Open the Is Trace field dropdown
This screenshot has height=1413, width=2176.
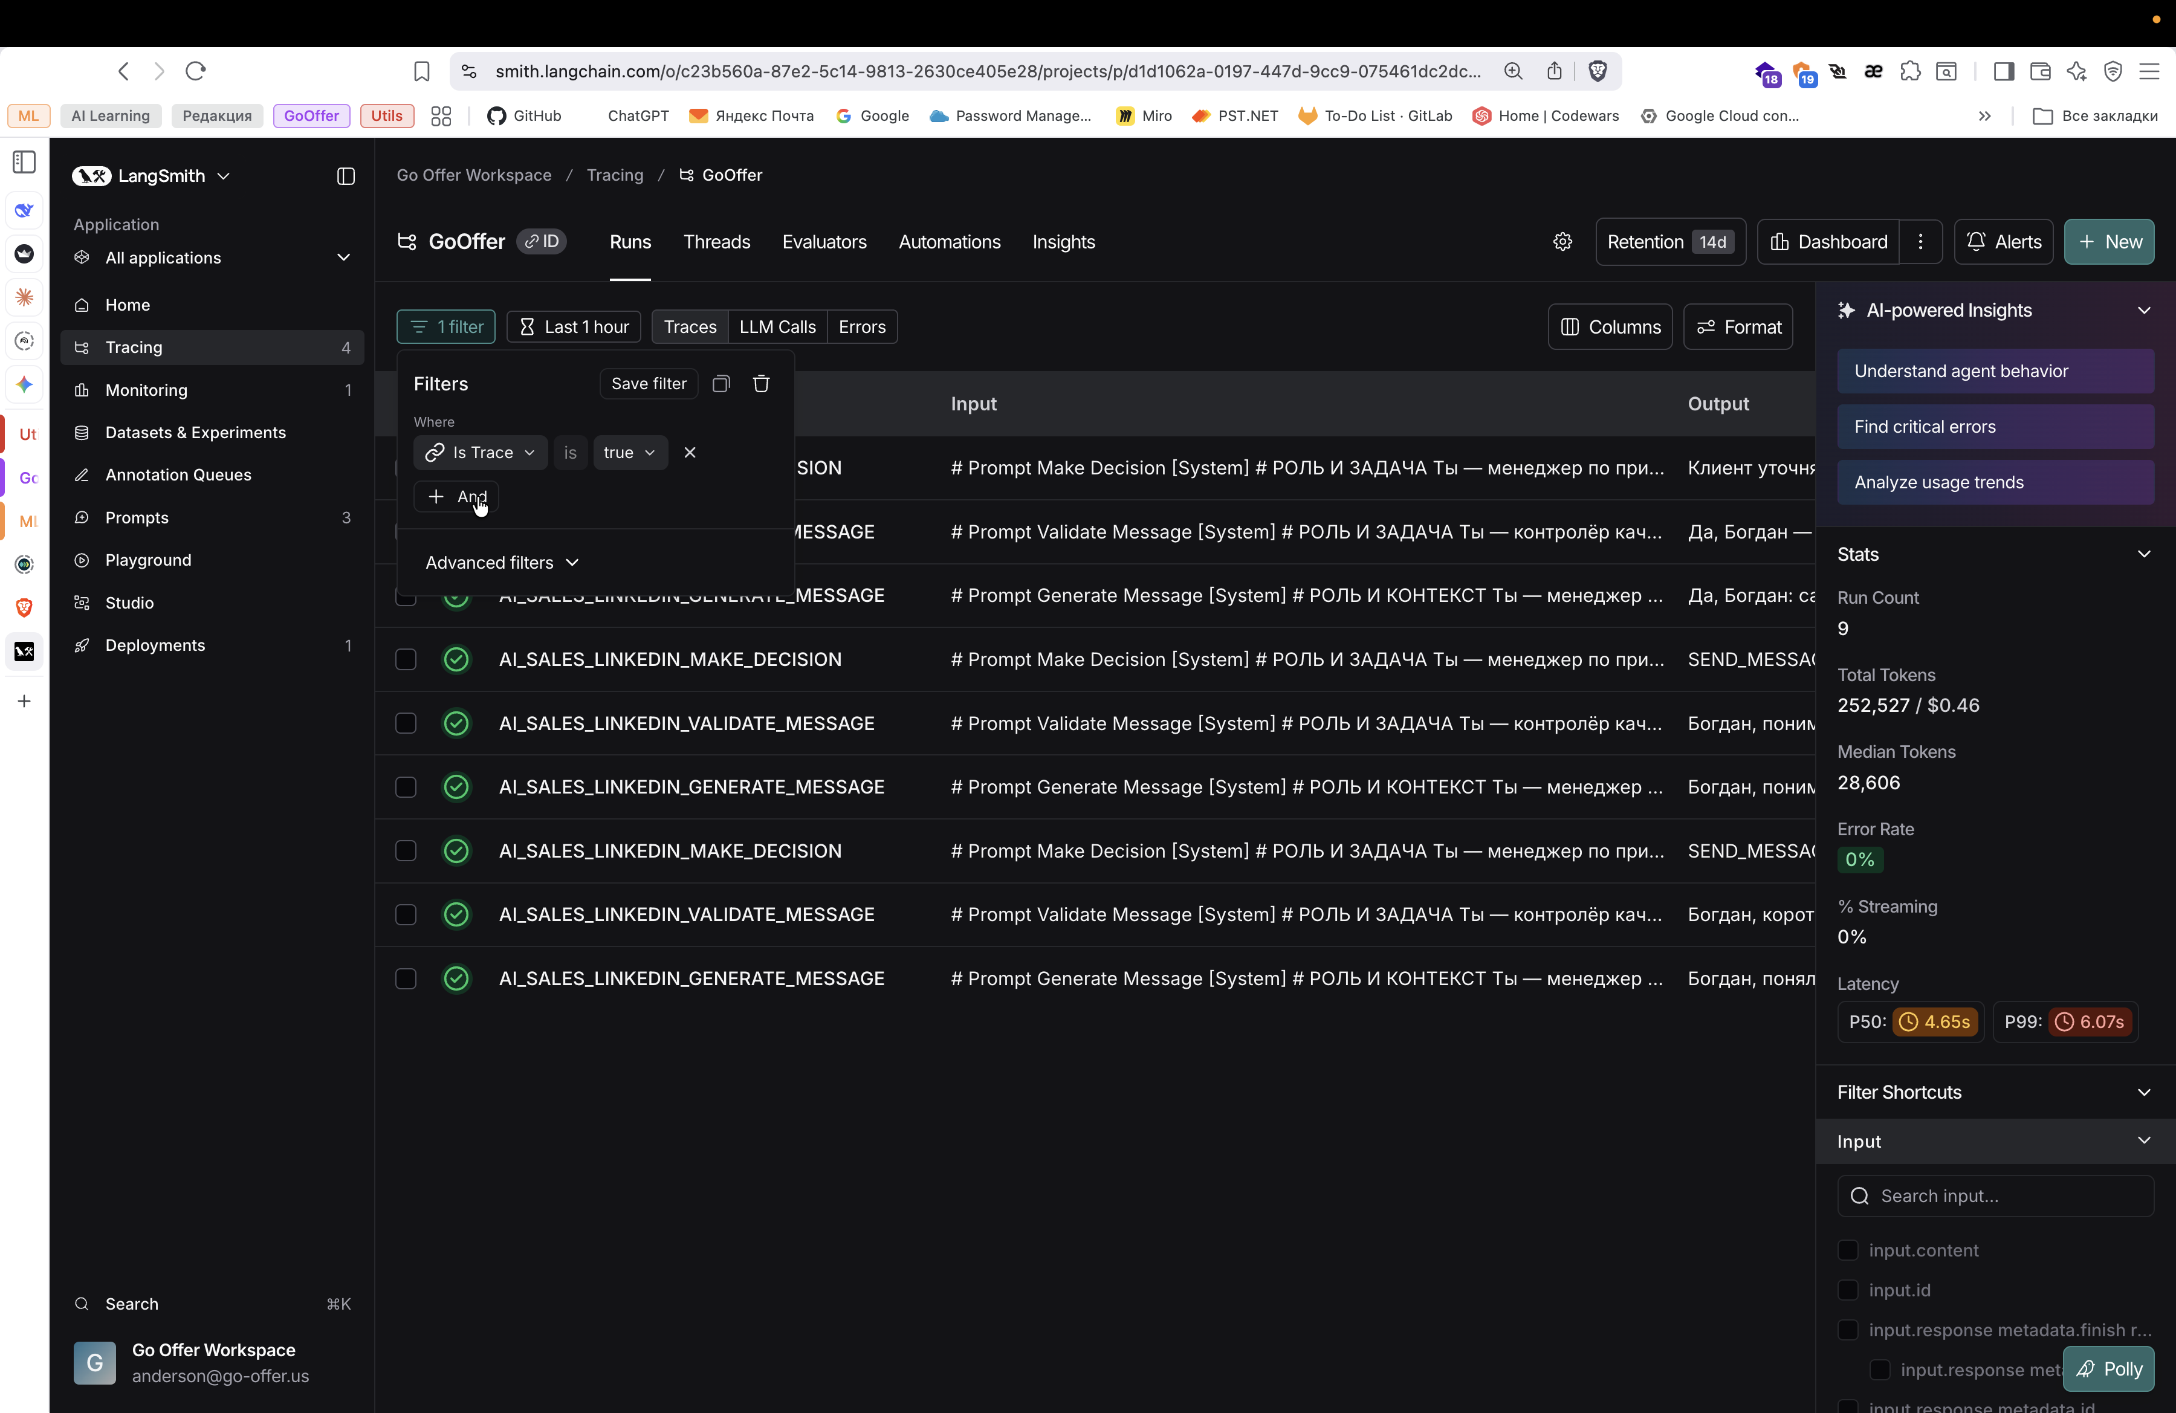481,453
